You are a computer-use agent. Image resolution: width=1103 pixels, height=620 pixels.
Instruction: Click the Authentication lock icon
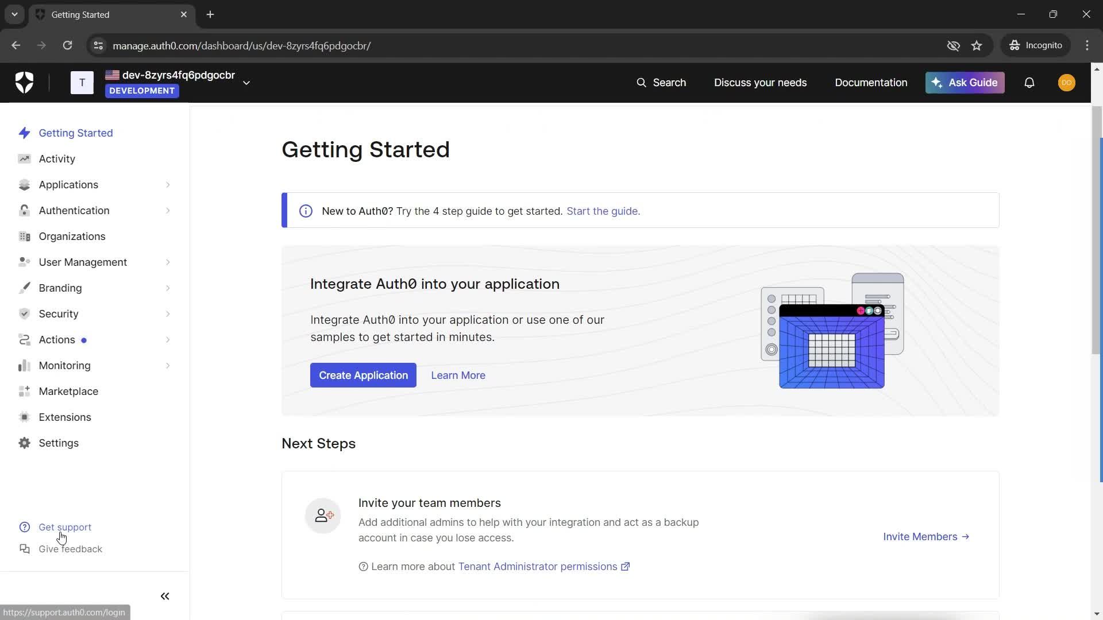(24, 211)
